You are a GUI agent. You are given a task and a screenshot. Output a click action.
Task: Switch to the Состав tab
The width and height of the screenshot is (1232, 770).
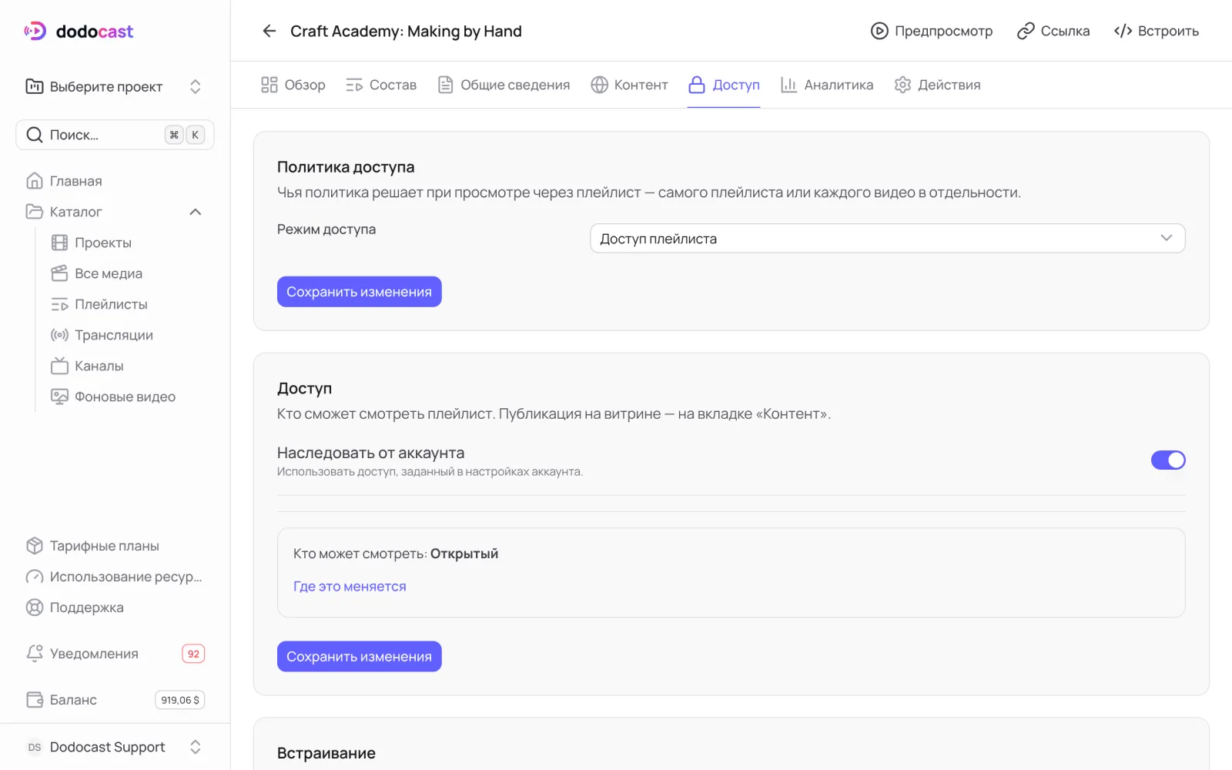(x=381, y=85)
